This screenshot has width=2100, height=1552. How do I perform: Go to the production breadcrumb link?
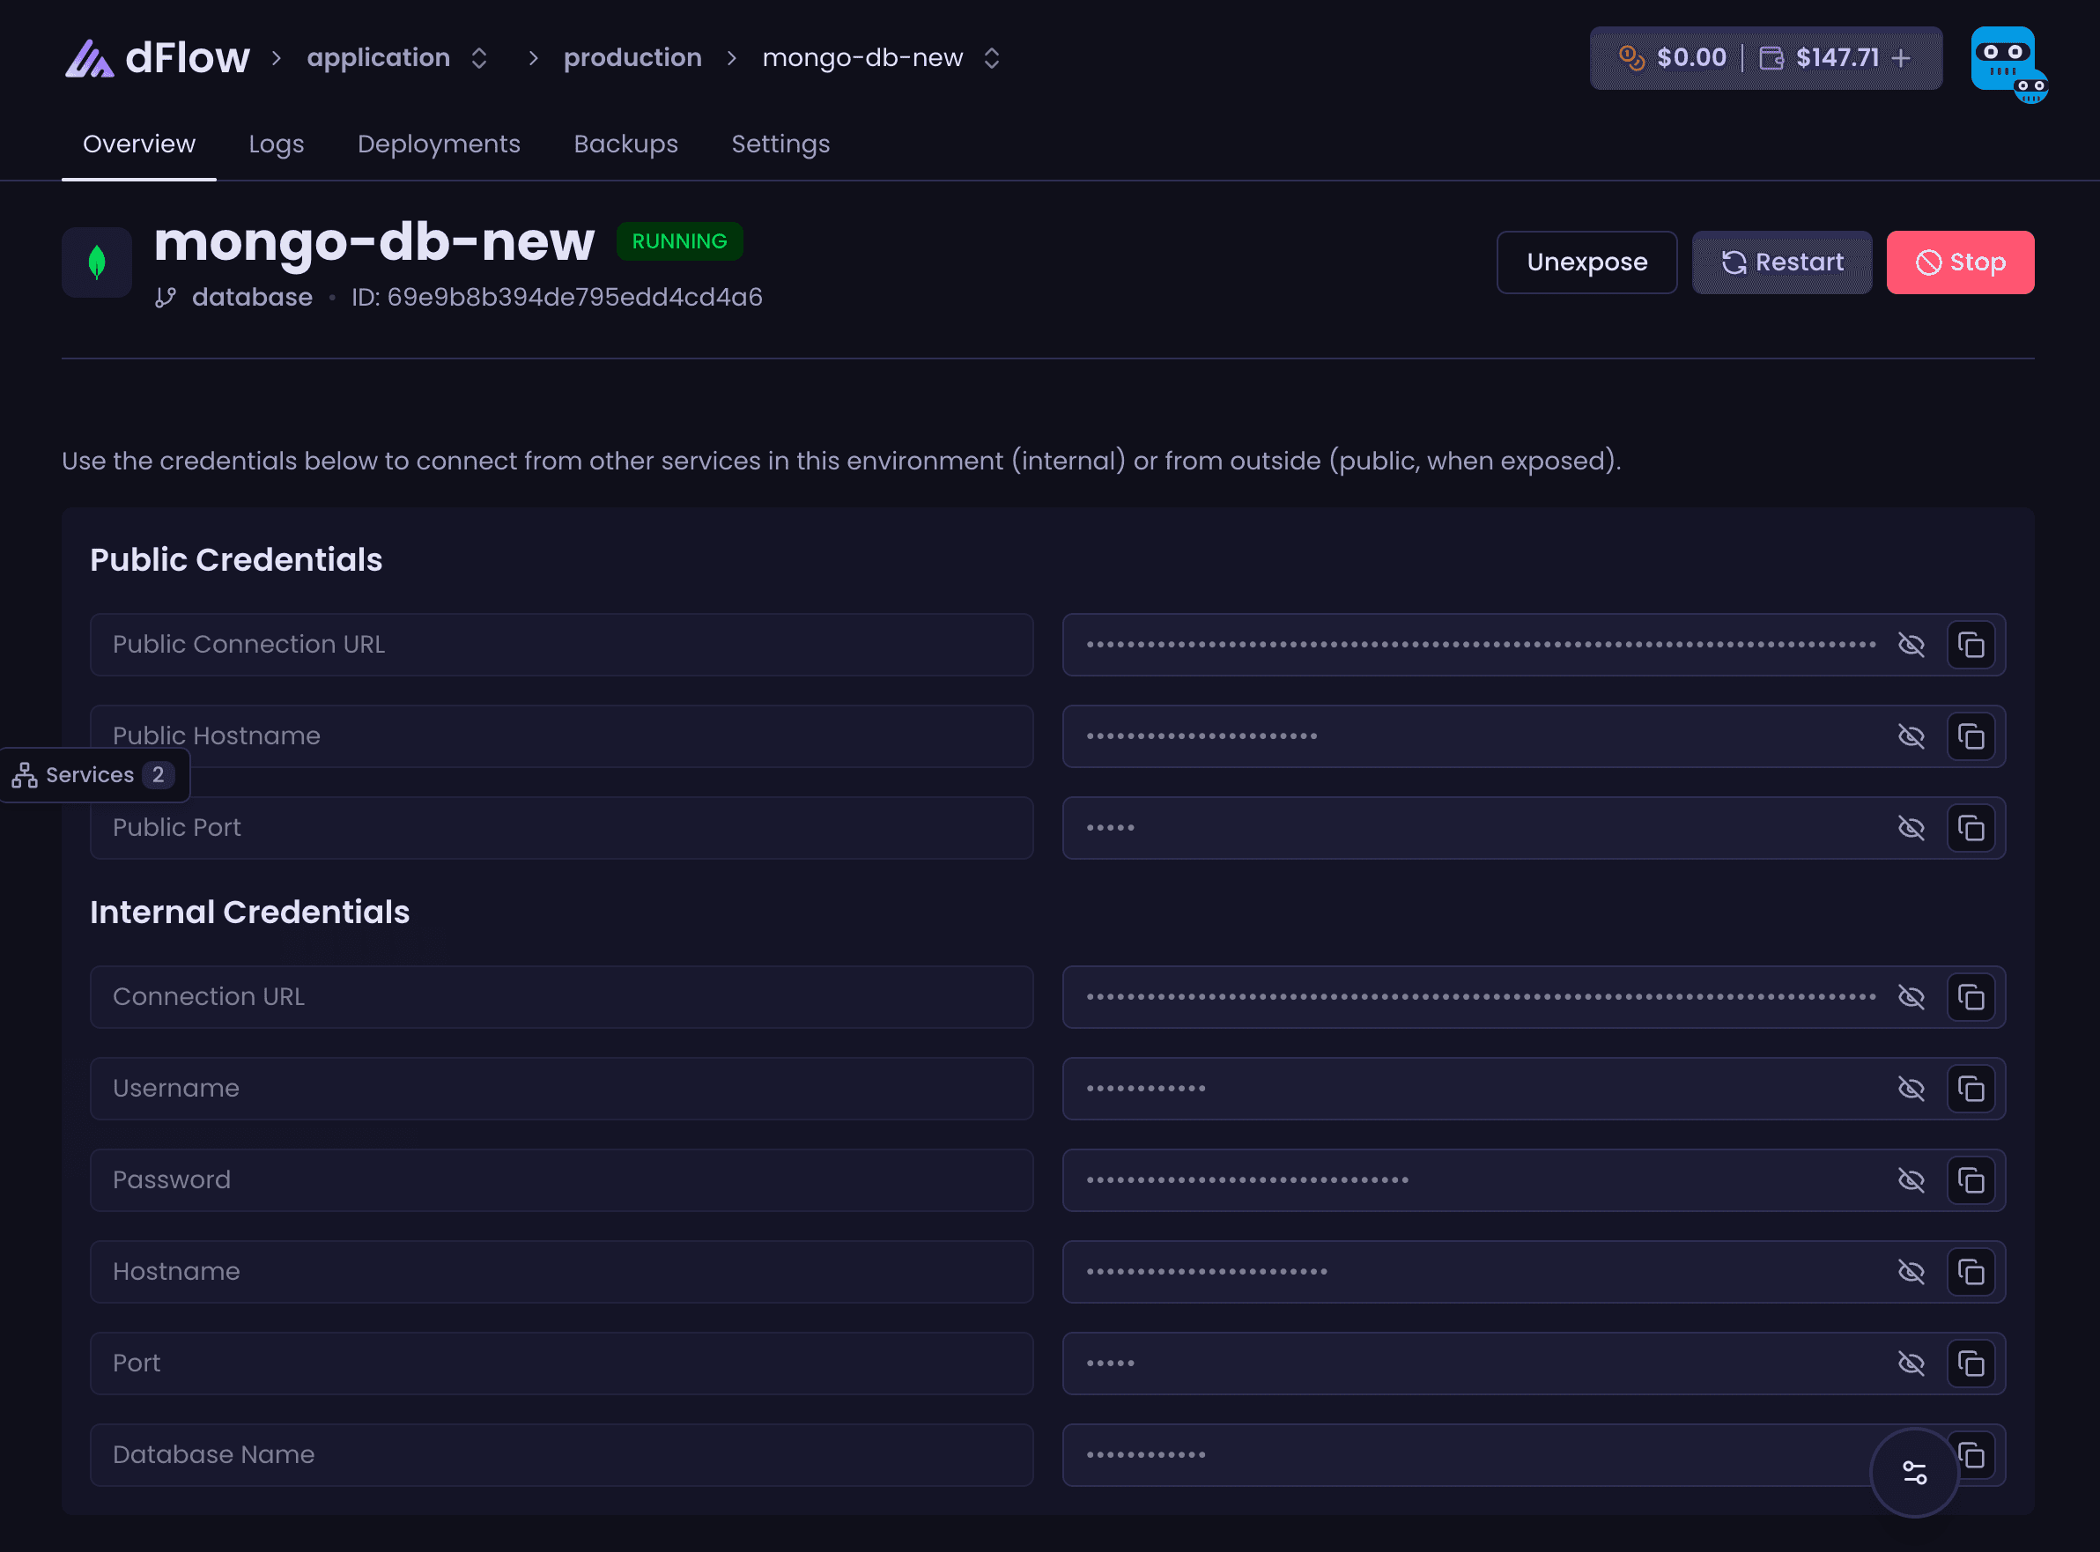[x=632, y=58]
